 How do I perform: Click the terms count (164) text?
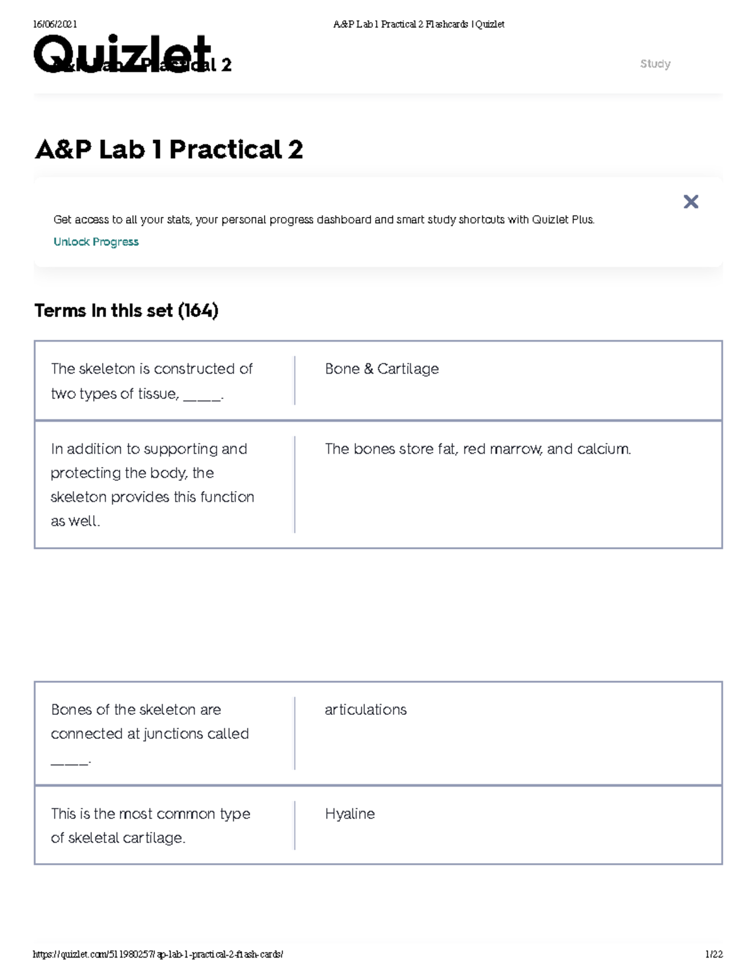[199, 310]
